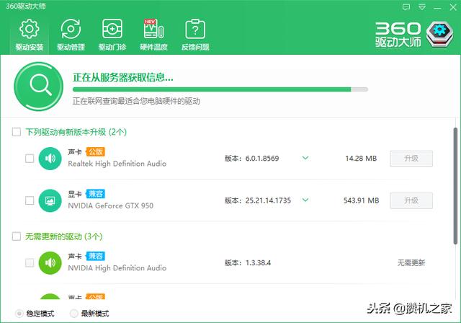The width and height of the screenshot is (461, 323).
Task: Click the 兼容 tag on NVIDIA audio row
Action: pyautogui.click(x=96, y=256)
